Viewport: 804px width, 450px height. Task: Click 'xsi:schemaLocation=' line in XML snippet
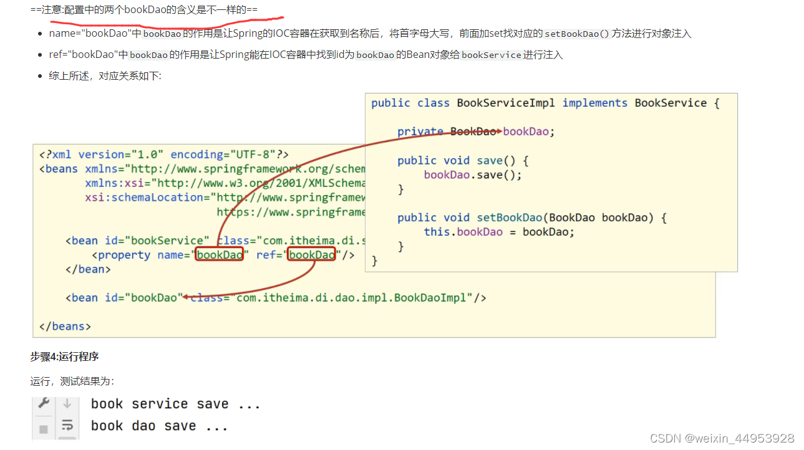[x=225, y=198]
